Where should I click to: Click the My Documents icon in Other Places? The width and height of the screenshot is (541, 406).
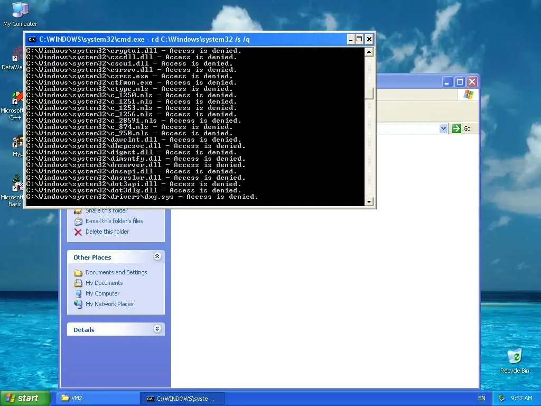[x=78, y=283]
